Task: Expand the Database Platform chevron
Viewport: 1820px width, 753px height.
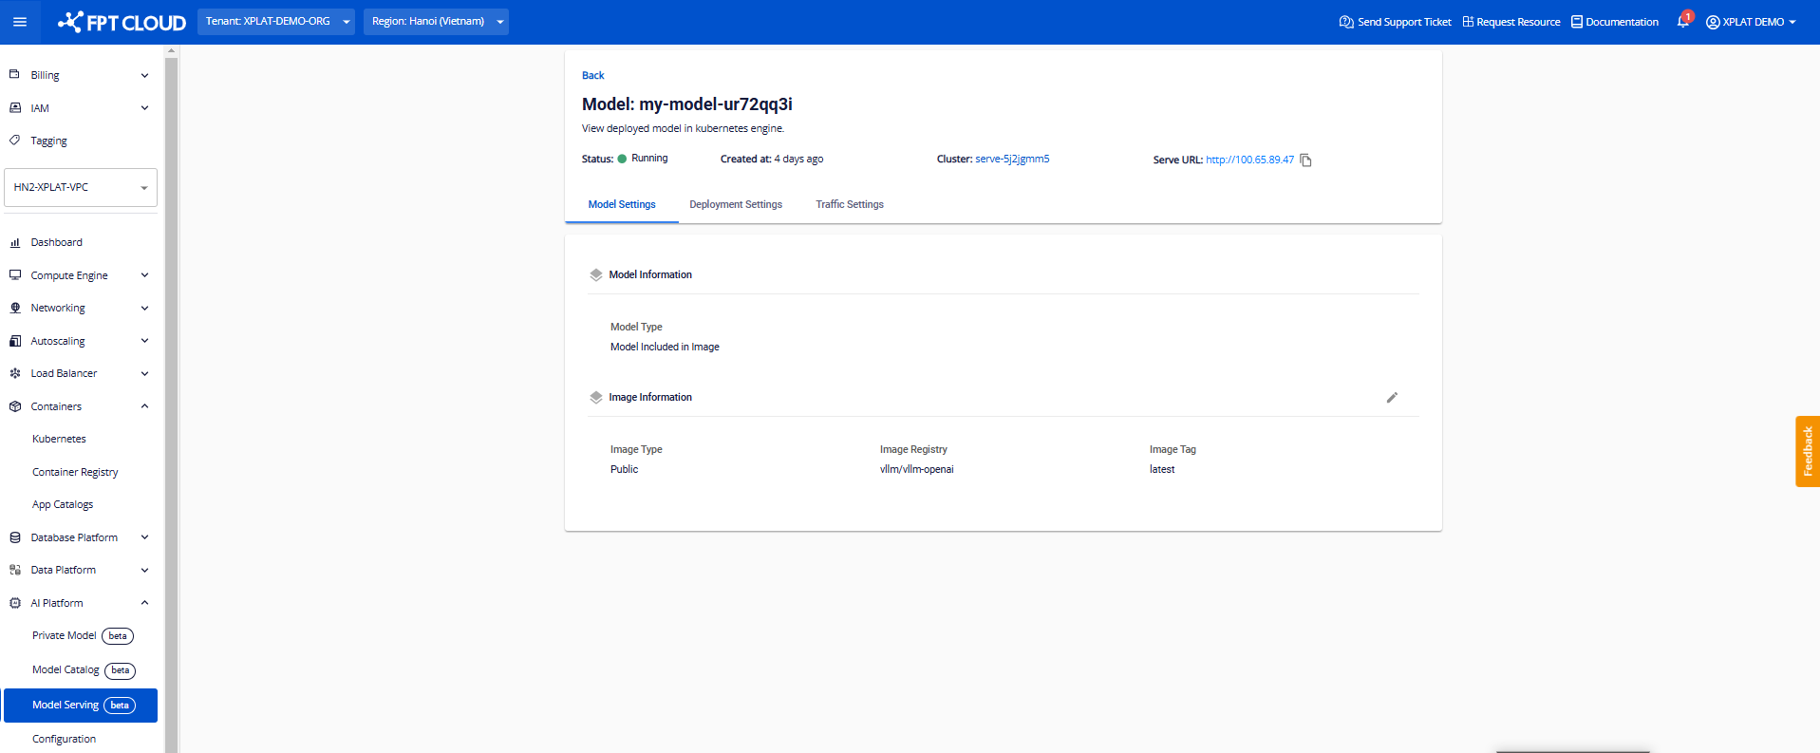Action: tap(144, 537)
